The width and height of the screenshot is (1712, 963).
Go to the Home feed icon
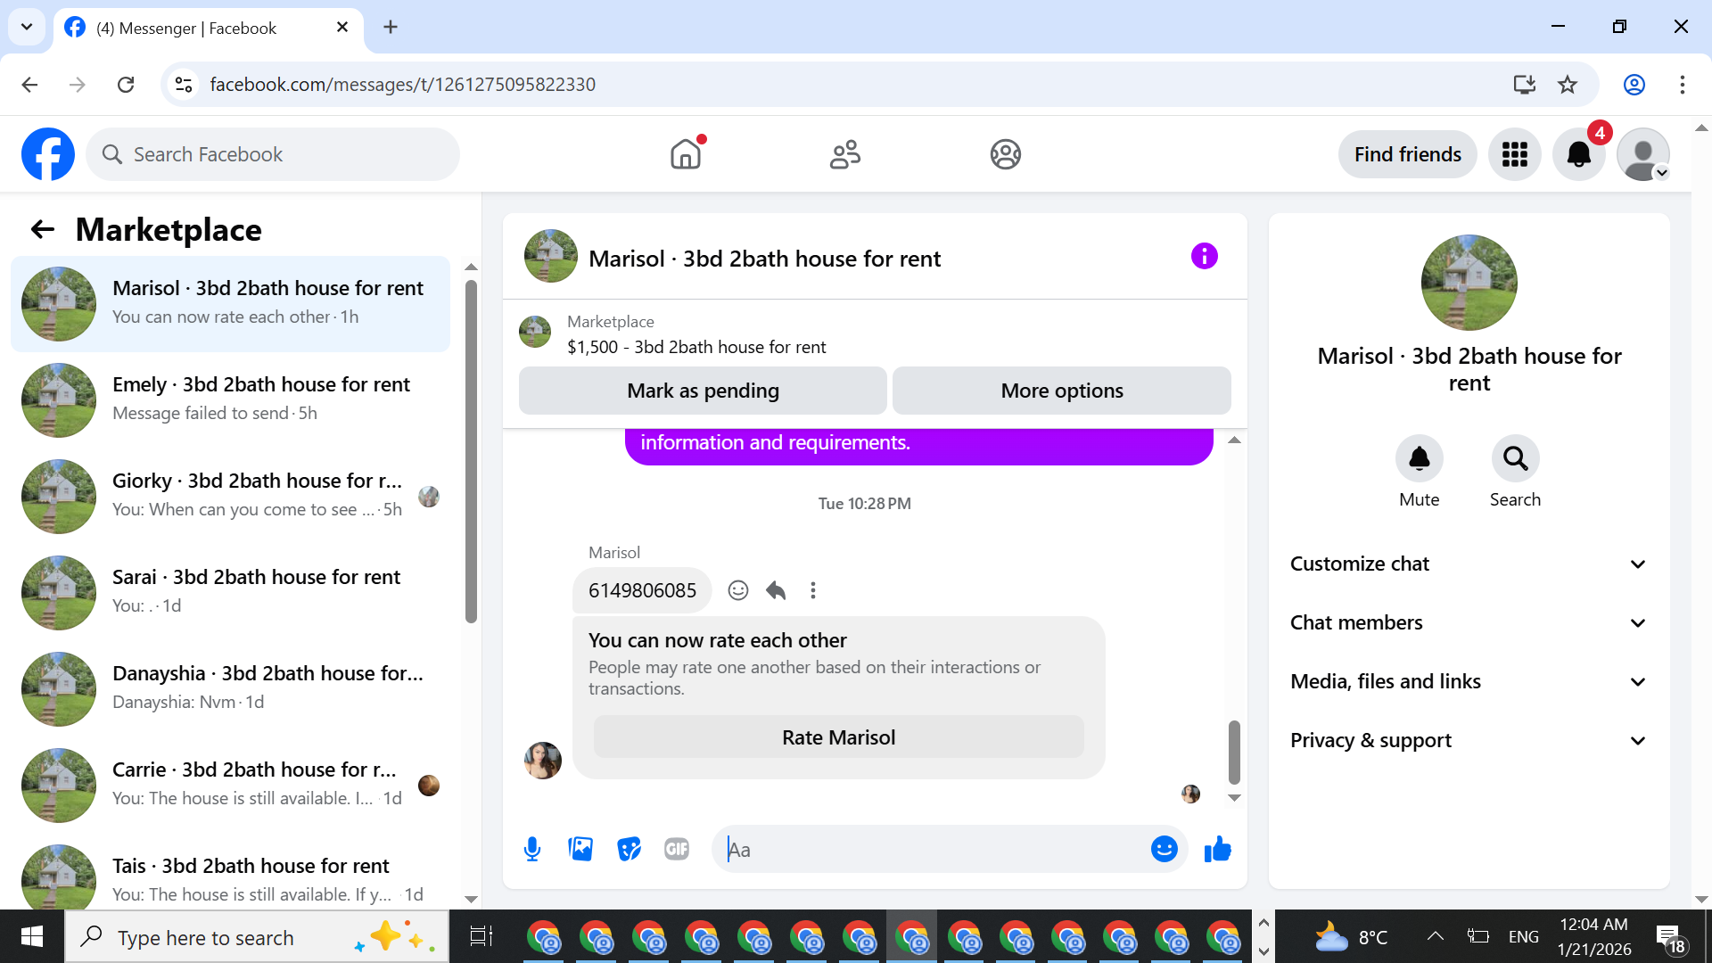(686, 154)
